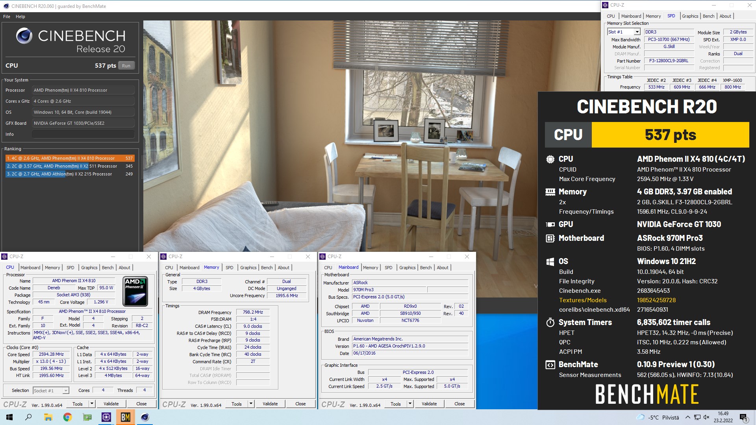Click Textures/Models highlighted line in BenchMate
The image size is (756, 425).
(x=617, y=300)
